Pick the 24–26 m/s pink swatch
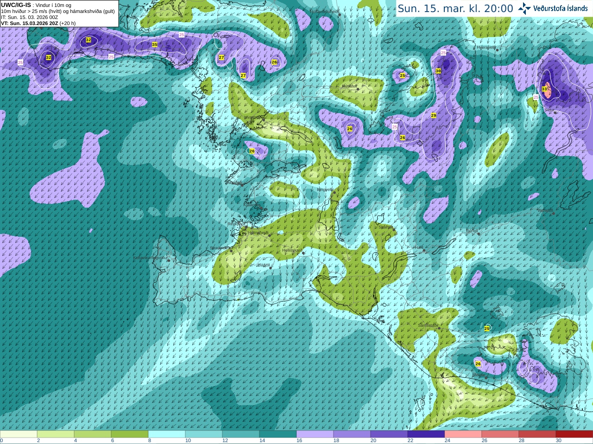 (x=463, y=434)
